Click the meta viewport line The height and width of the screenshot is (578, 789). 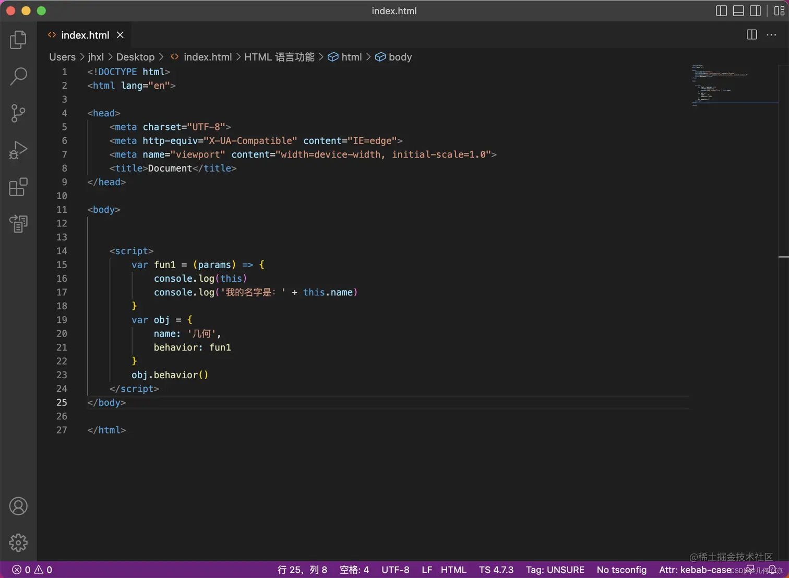pos(303,154)
